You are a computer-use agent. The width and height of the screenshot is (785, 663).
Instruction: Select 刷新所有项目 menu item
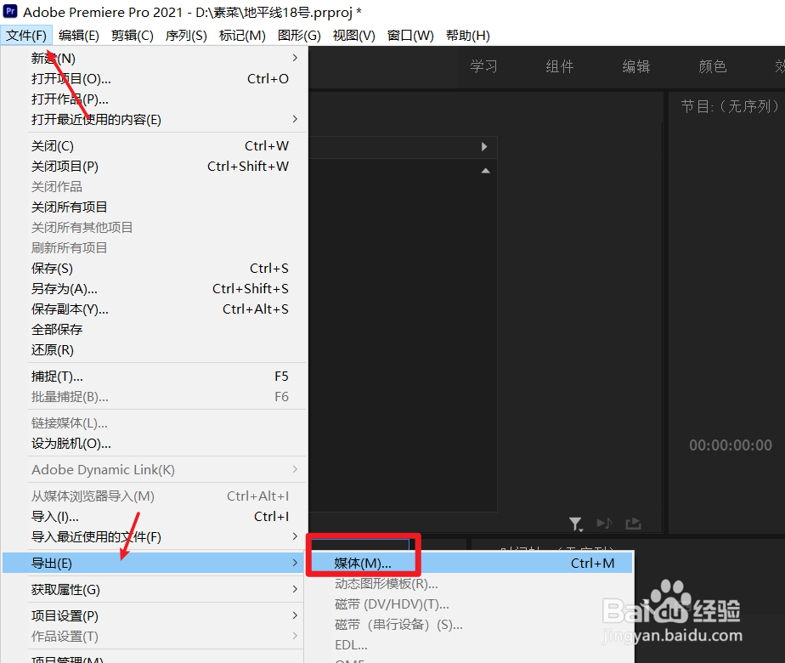click(155, 248)
